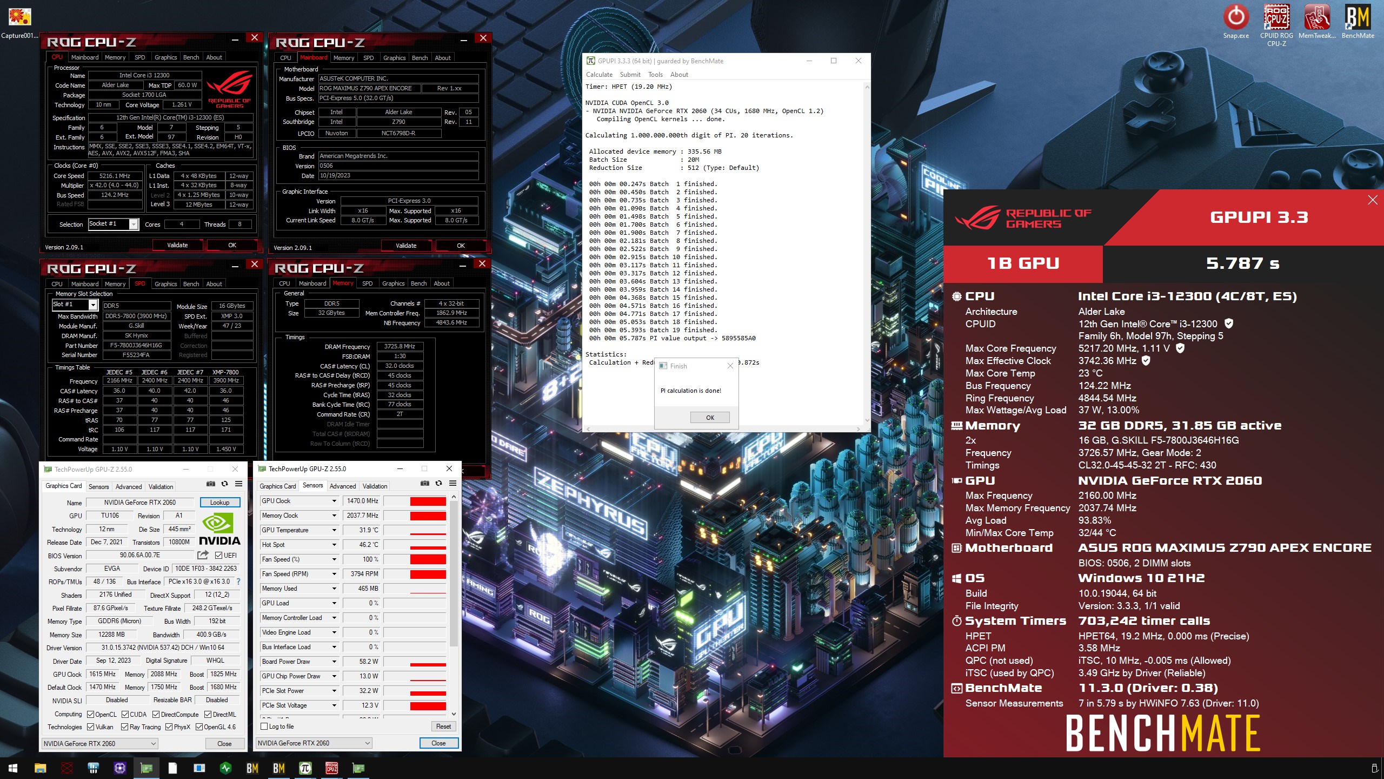1384x779 pixels.
Task: Click the Bus Interface question mark icon
Action: coord(238,582)
